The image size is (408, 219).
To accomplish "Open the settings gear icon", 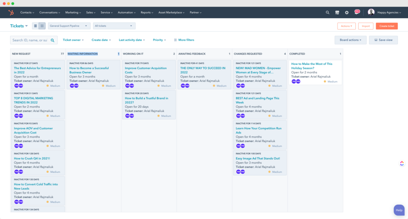I will (x=347, y=12).
